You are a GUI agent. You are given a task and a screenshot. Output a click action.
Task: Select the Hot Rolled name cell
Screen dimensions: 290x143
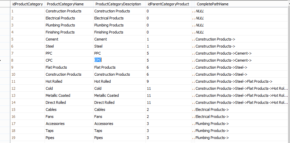point(54,81)
